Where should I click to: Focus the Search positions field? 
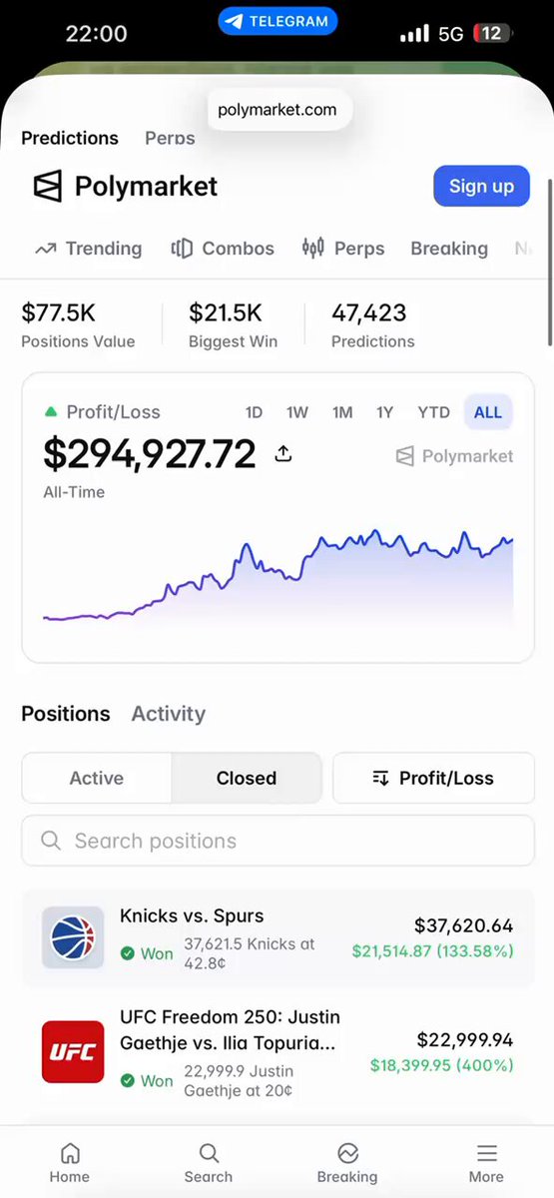click(x=277, y=841)
